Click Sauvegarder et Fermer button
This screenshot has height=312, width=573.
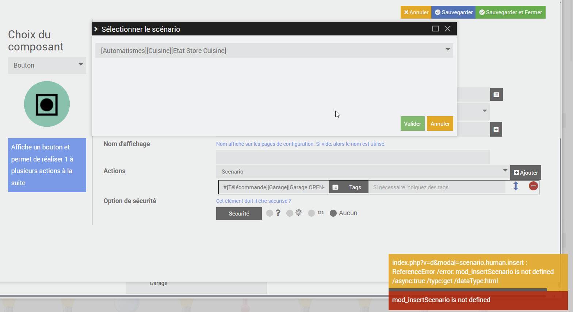point(511,12)
